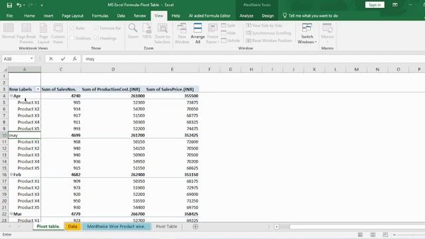Click Normal view icon in status bar
Viewport: 425px width, 239px height.
click(360, 234)
